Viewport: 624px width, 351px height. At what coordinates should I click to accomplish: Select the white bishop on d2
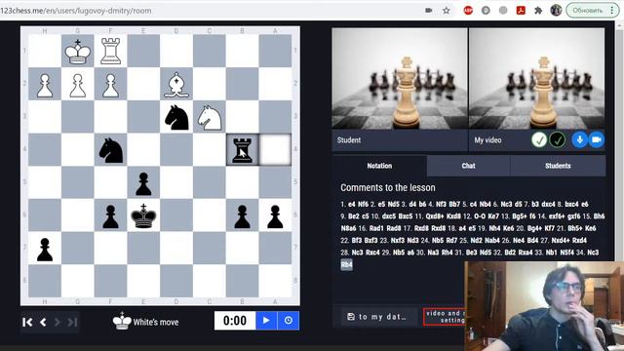[176, 84]
